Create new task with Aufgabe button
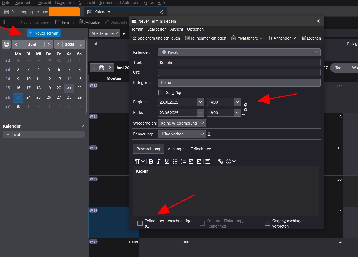Viewport: 358px width, 257px height. [89, 22]
